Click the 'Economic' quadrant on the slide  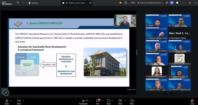(x=21, y=57)
